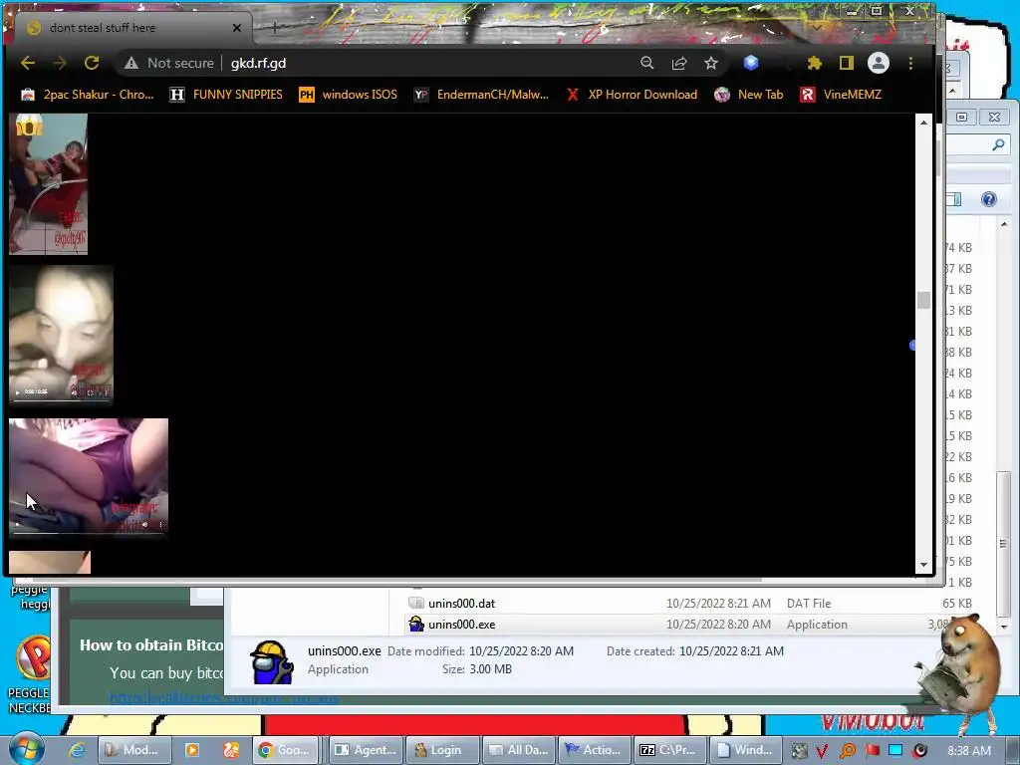Toggle Explorer's preview pane icon
Image resolution: width=1020 pixels, height=765 pixels.
pos(953,199)
